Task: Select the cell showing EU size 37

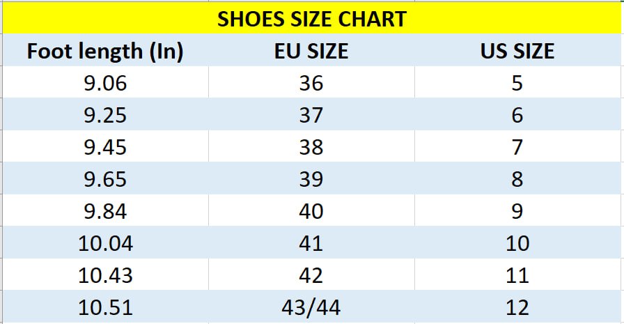Action: pos(311,115)
